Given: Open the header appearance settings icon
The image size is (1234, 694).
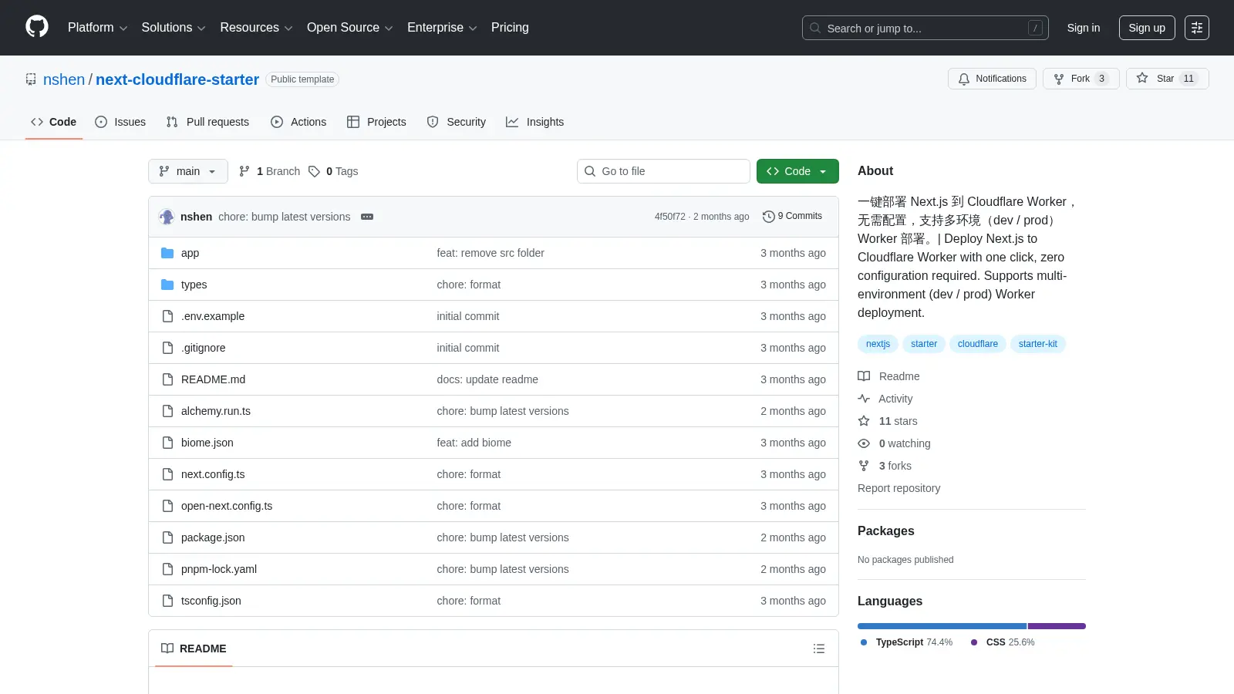Looking at the screenshot, I should 1197,28.
